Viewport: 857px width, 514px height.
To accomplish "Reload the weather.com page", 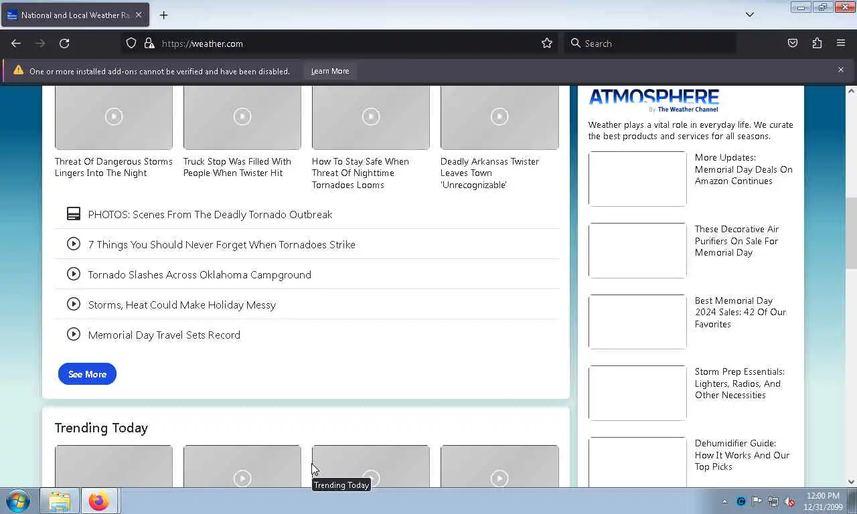I will [x=64, y=44].
